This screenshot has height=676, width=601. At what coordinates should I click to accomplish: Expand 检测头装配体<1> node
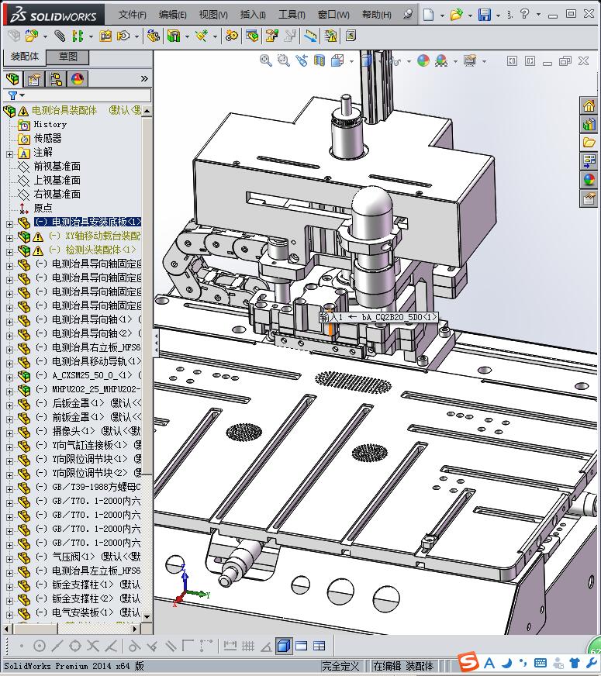tap(9, 251)
